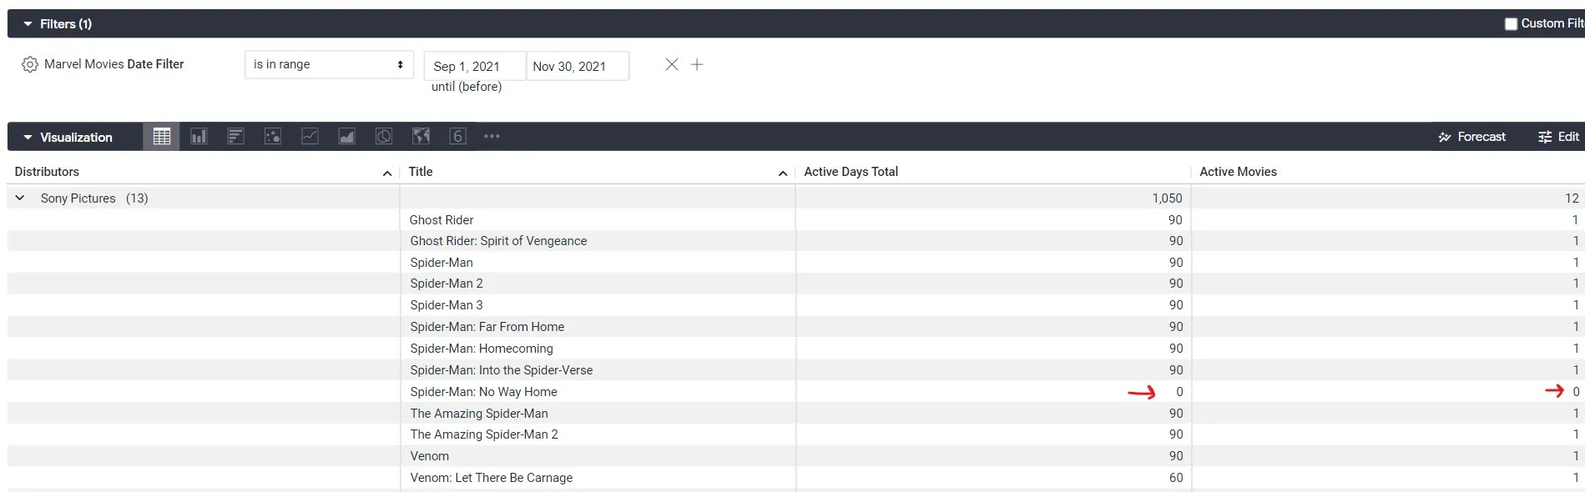Click the Active Movies column header
Screen dimensions: 1585x492
(x=1238, y=172)
